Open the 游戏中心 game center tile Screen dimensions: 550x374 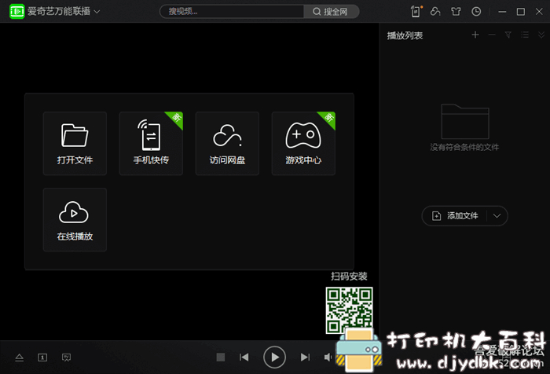pos(303,143)
